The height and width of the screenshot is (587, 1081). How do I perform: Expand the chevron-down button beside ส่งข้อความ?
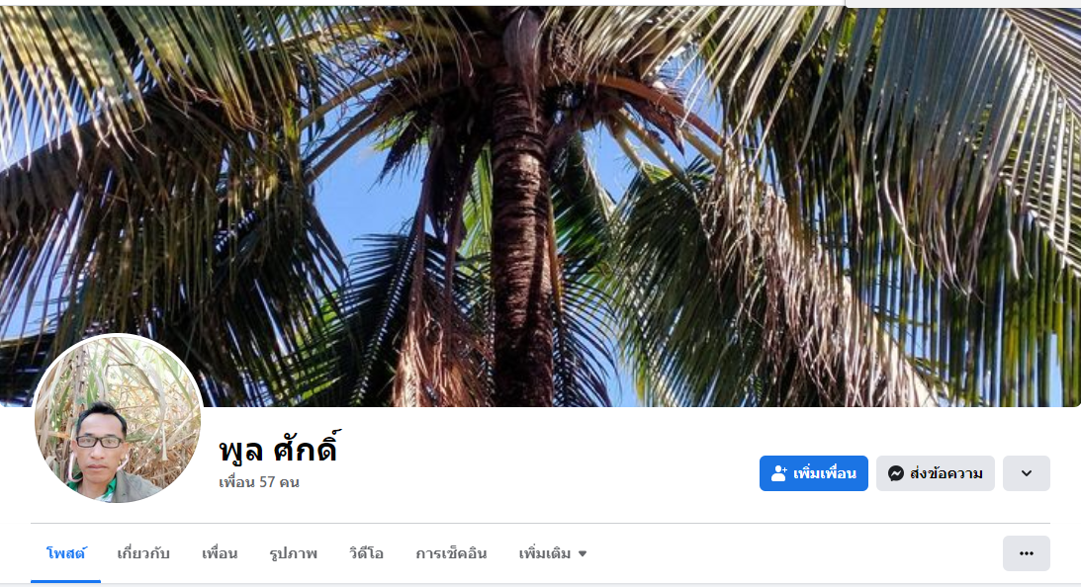[x=1026, y=473]
